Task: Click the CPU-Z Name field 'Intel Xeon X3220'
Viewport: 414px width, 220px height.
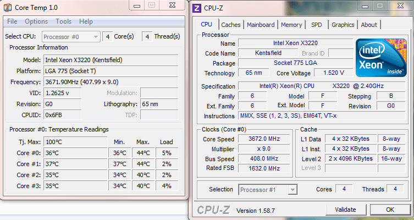Action: point(295,43)
